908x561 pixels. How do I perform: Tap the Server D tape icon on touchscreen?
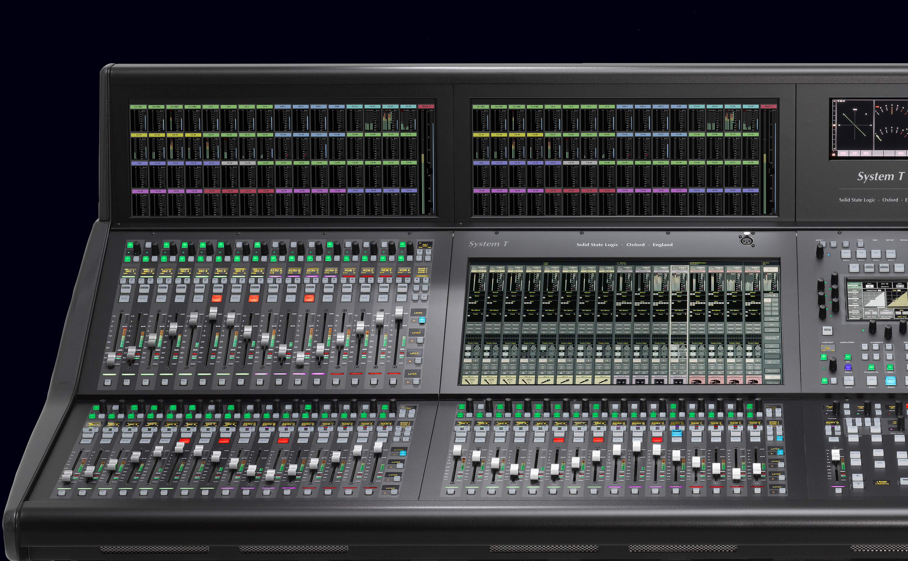[x=678, y=381]
